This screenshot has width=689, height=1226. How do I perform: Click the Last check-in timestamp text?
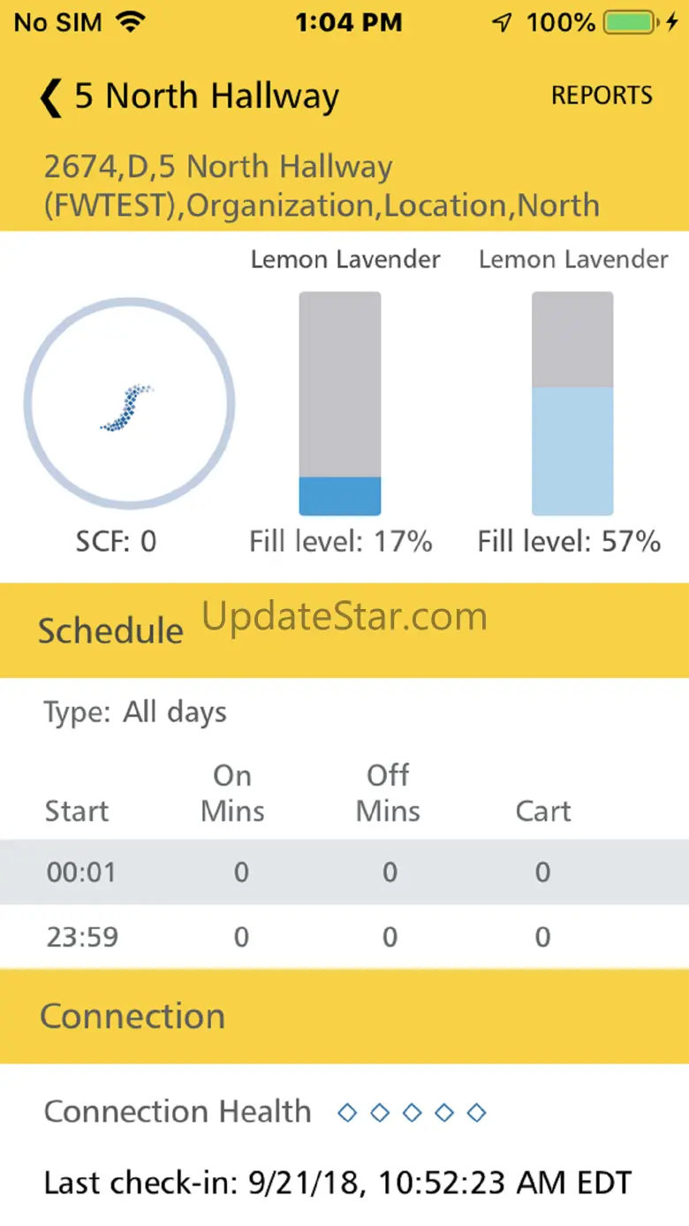337,1183
